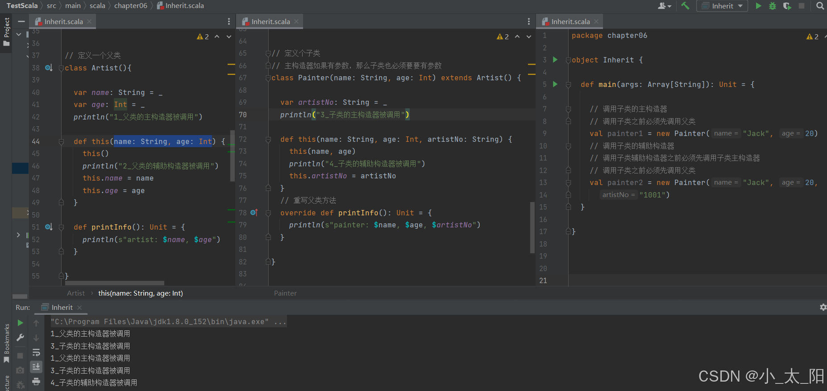Click run gutter arrow beside object Inherit
This screenshot has width=827, height=391.
pyautogui.click(x=555, y=60)
